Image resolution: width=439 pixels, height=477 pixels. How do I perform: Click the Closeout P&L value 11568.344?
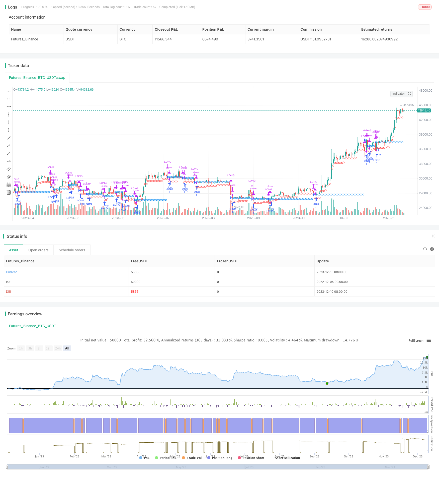tap(163, 39)
